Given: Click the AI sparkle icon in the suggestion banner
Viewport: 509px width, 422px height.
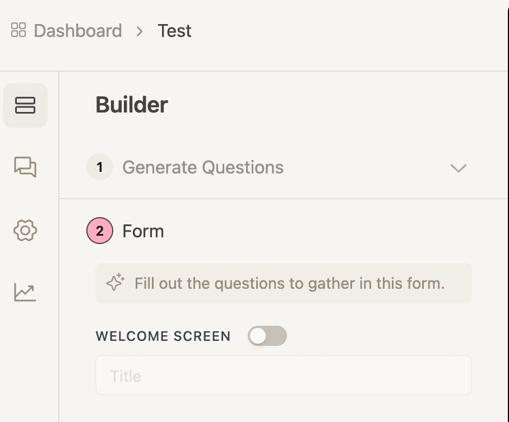Looking at the screenshot, I should 115,283.
